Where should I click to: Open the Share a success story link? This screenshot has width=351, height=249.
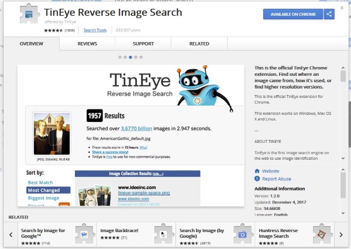point(110,152)
